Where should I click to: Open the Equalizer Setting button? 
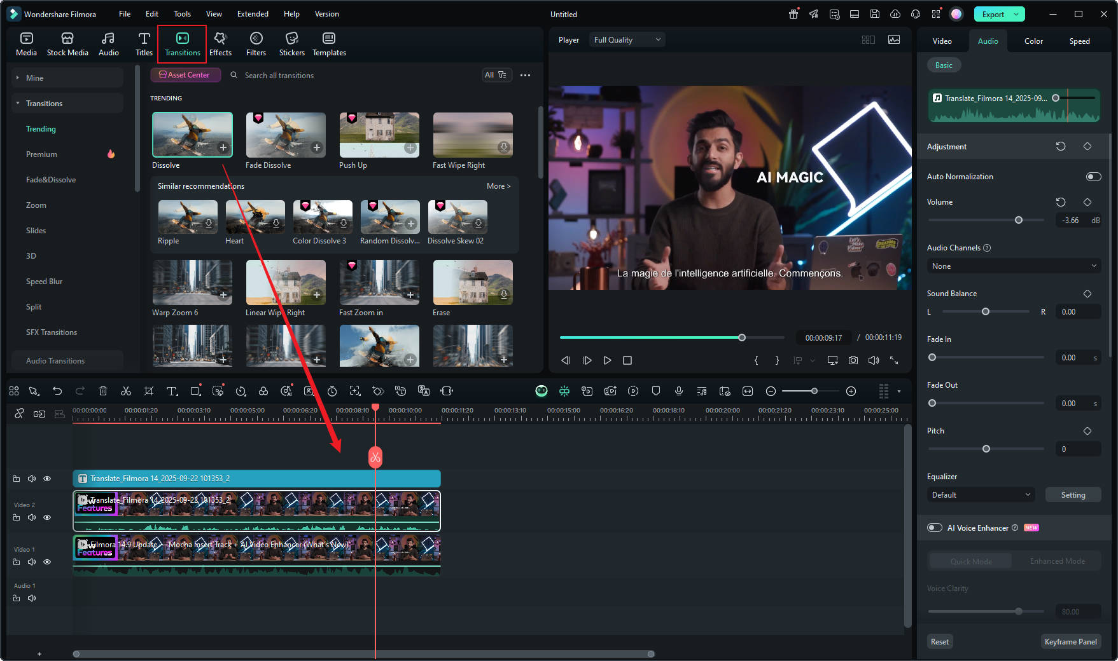1073,495
